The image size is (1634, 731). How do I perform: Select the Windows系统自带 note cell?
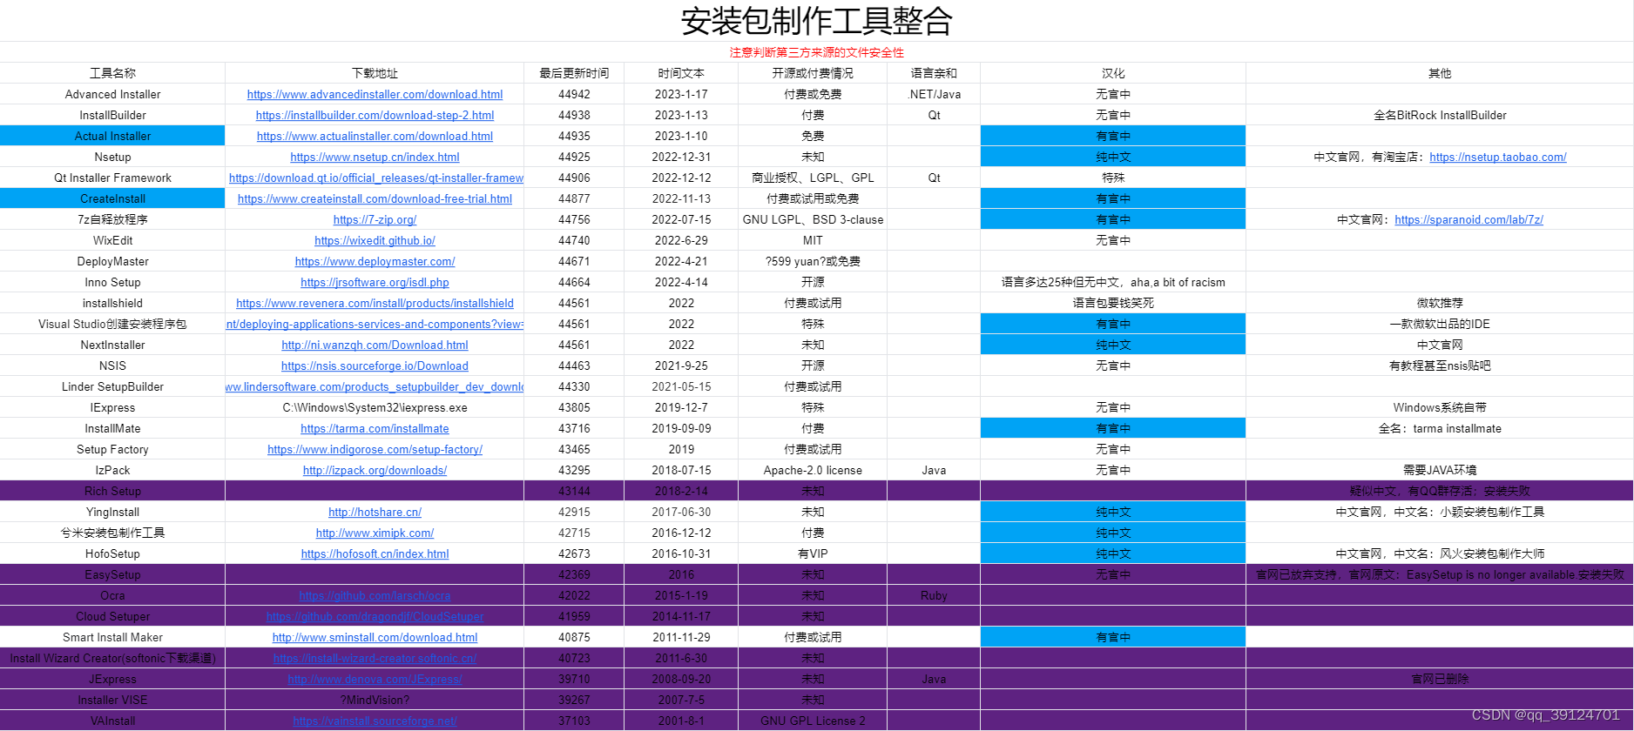coord(1440,407)
